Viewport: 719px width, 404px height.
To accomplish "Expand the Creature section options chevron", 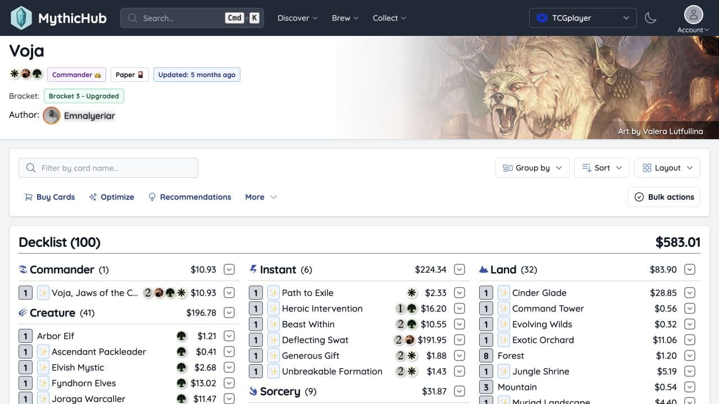I will point(229,313).
